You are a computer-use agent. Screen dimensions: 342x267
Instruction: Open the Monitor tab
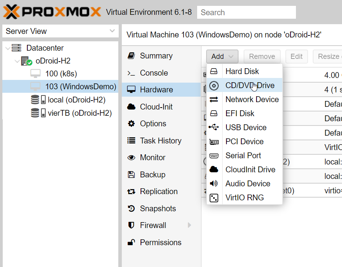tap(161, 157)
